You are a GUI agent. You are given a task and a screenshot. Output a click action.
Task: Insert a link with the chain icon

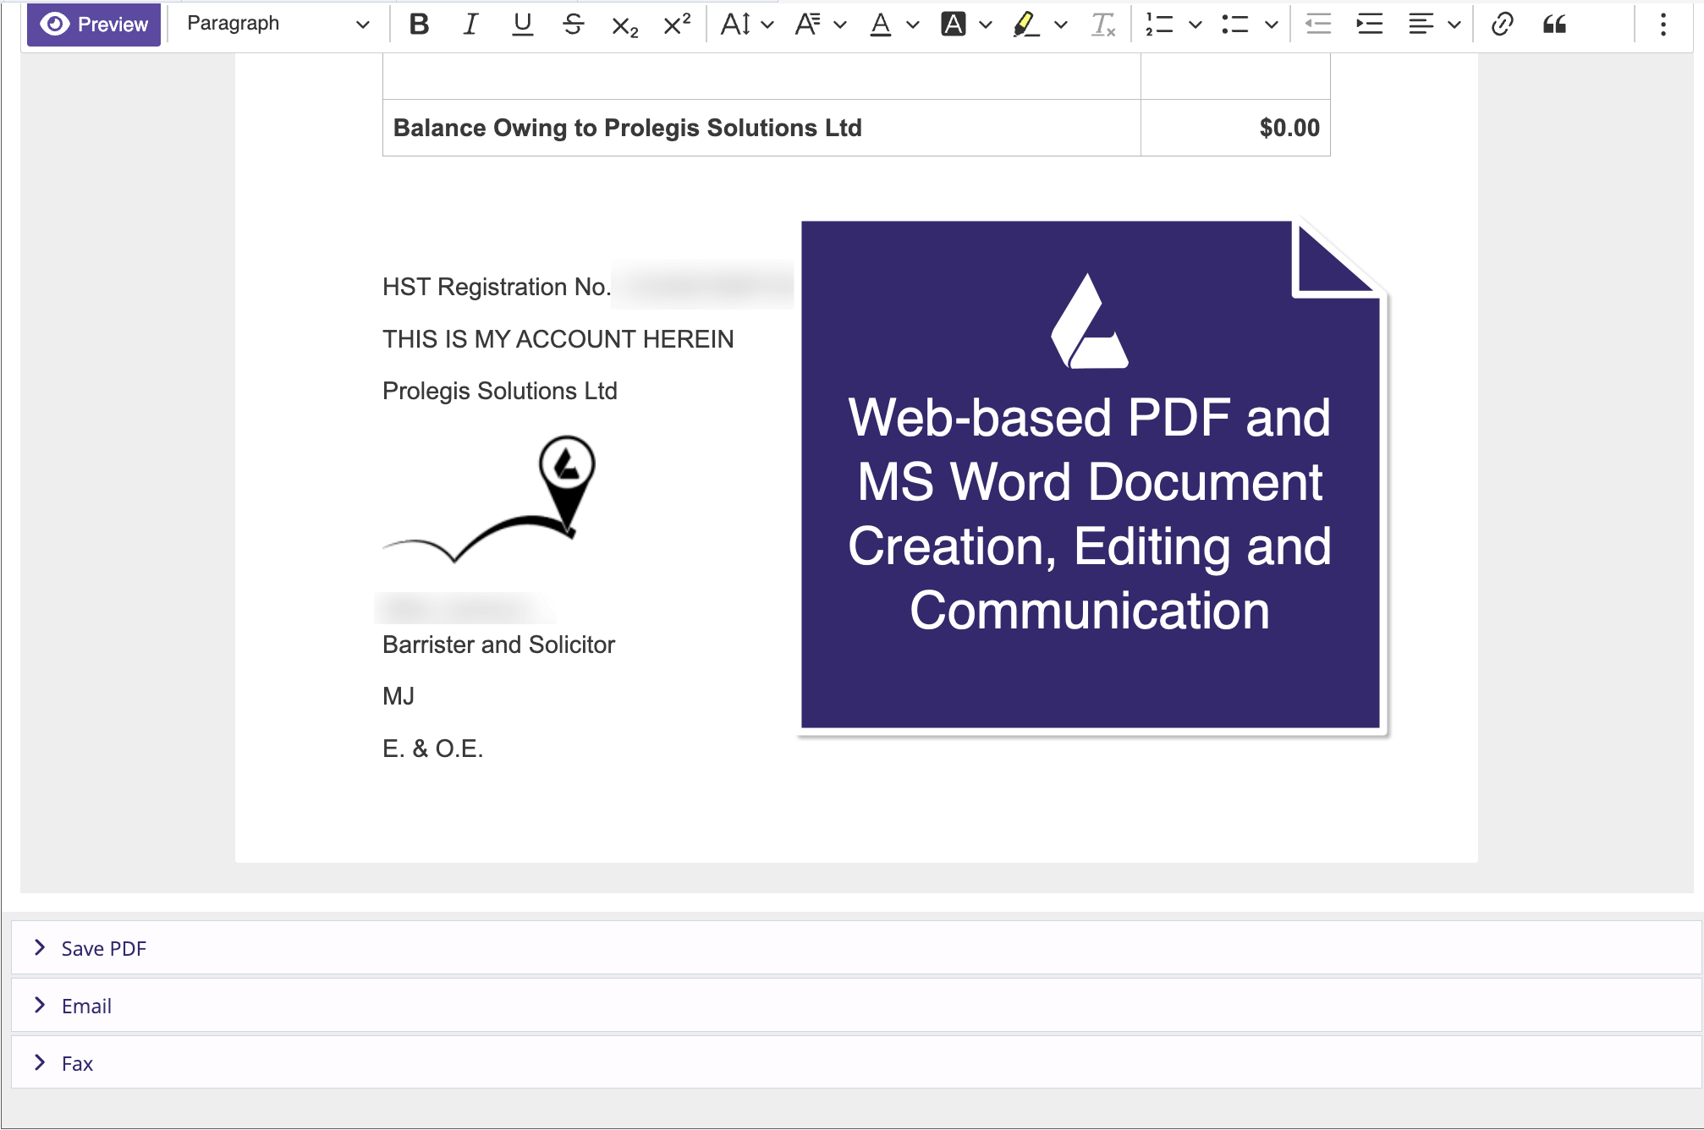click(x=1502, y=25)
